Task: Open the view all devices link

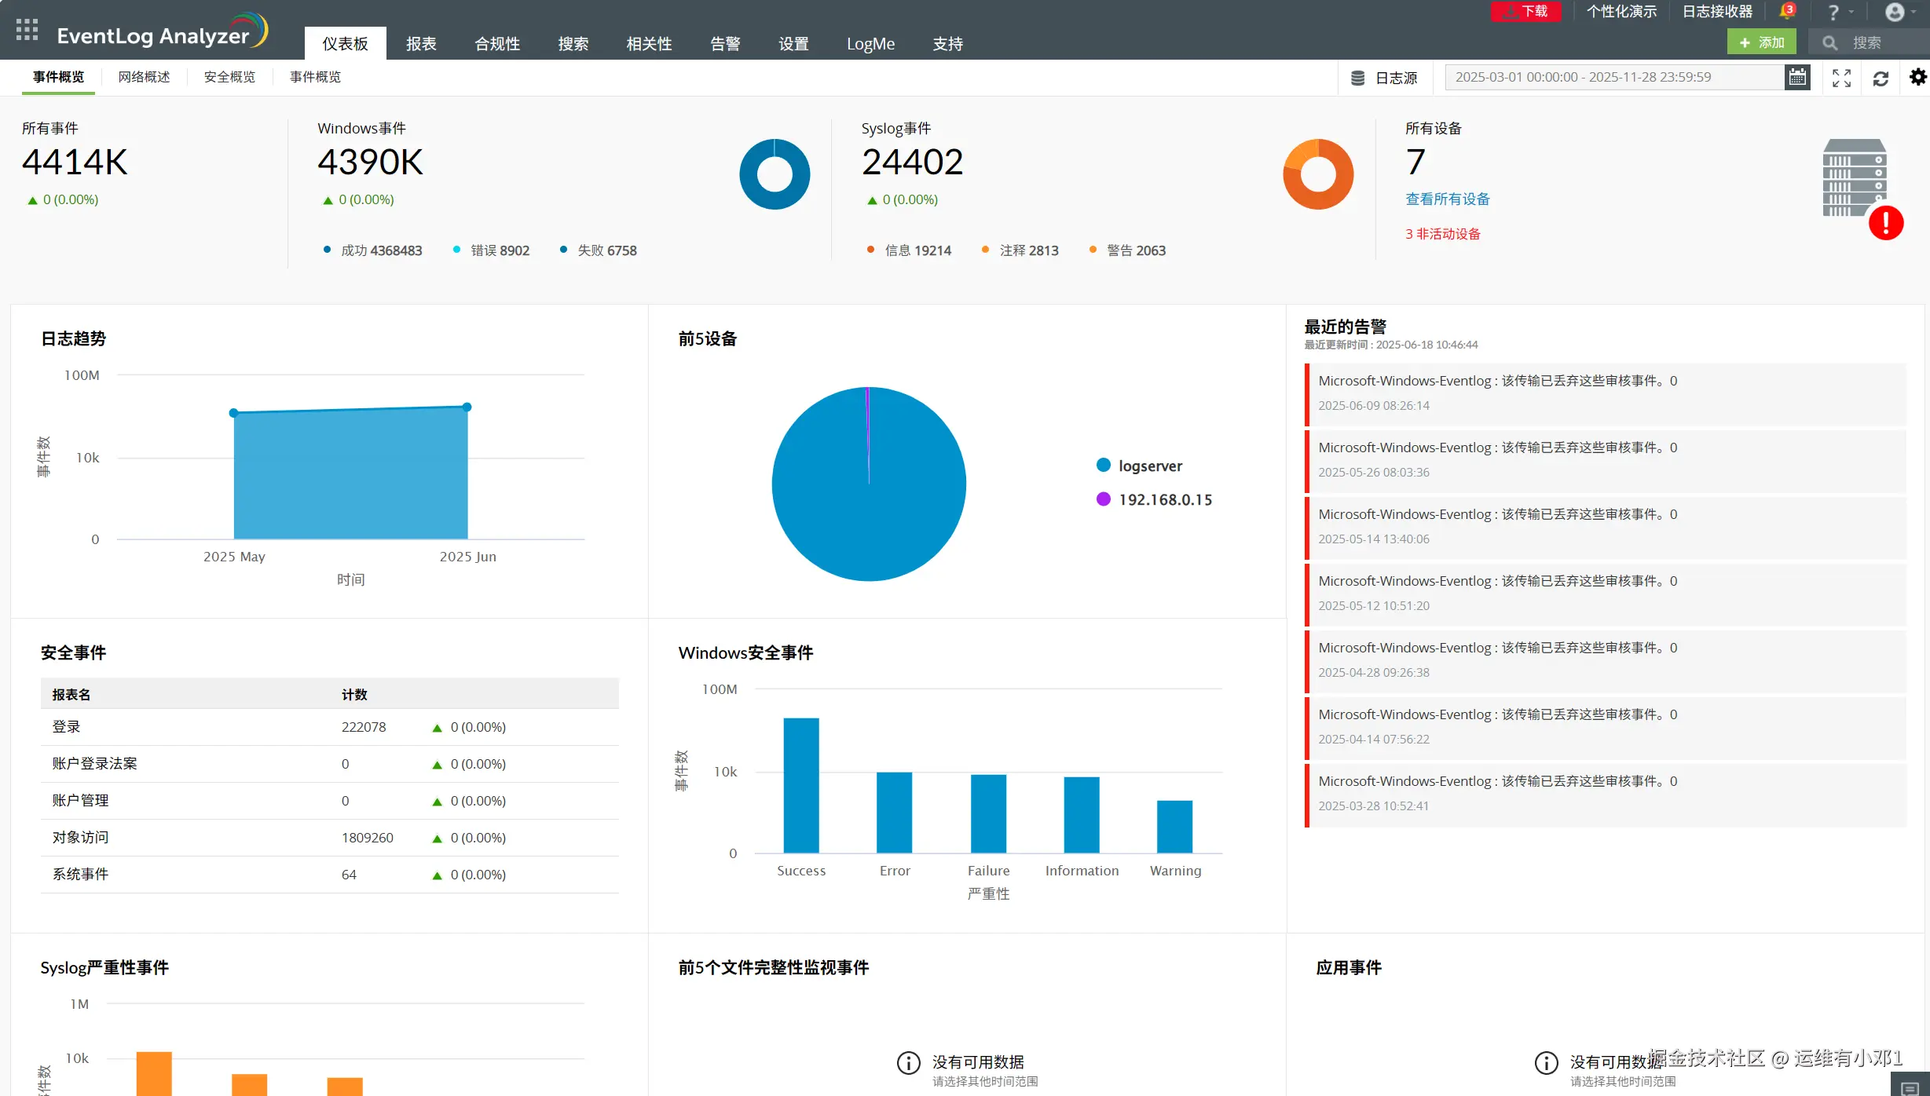Action: pyautogui.click(x=1447, y=199)
